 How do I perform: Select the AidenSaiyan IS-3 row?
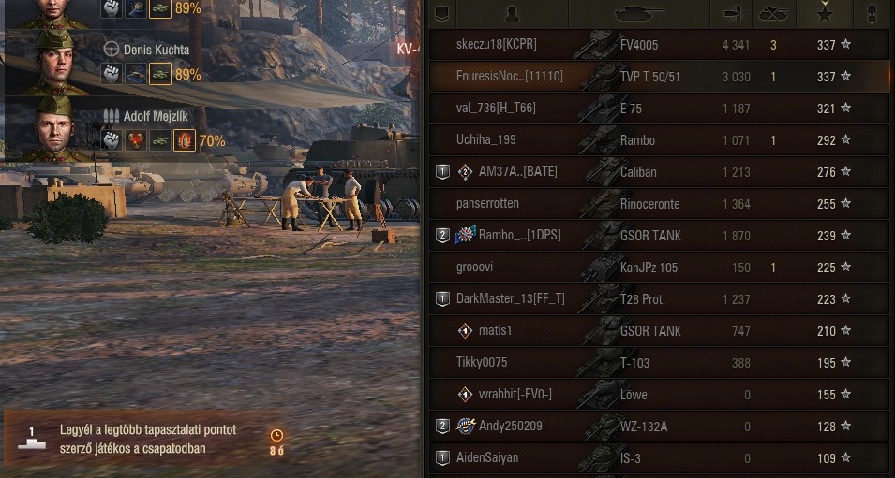point(659,458)
